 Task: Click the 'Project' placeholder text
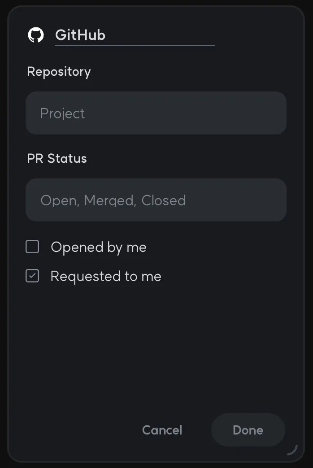pyautogui.click(x=62, y=113)
